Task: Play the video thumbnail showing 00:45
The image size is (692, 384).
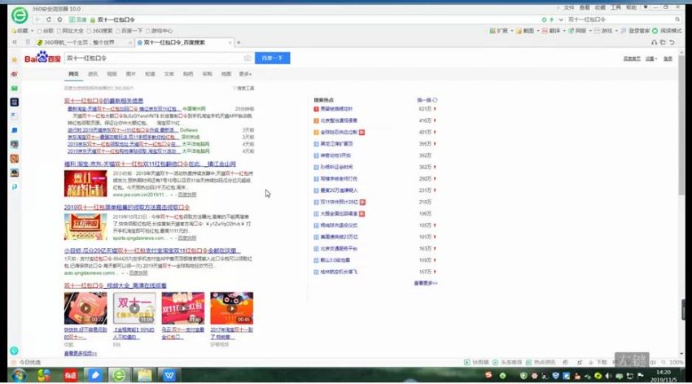Action: tap(232, 308)
